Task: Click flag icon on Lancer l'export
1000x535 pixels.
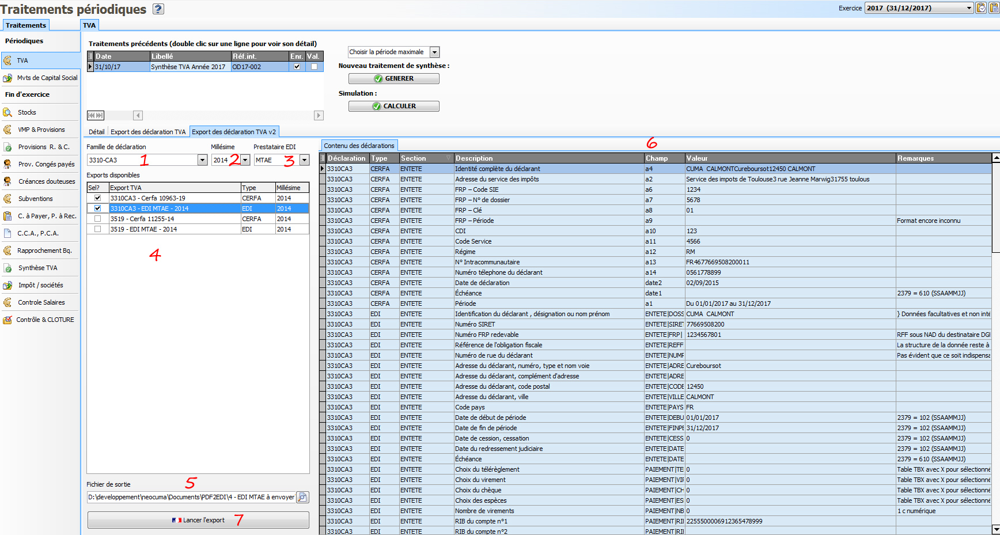Action: pos(177,520)
